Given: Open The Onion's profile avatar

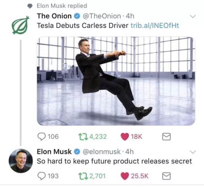Looking at the screenshot, I should click(x=20, y=25).
